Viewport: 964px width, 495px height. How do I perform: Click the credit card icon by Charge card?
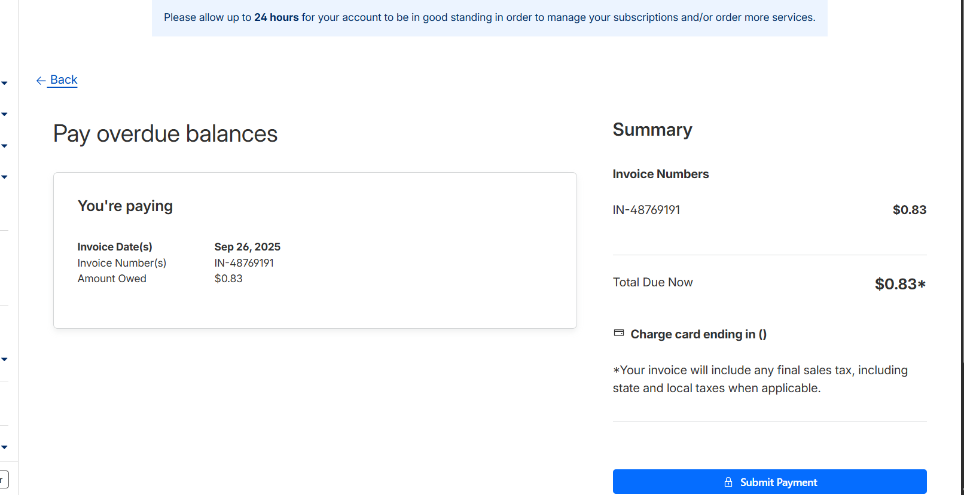(619, 333)
